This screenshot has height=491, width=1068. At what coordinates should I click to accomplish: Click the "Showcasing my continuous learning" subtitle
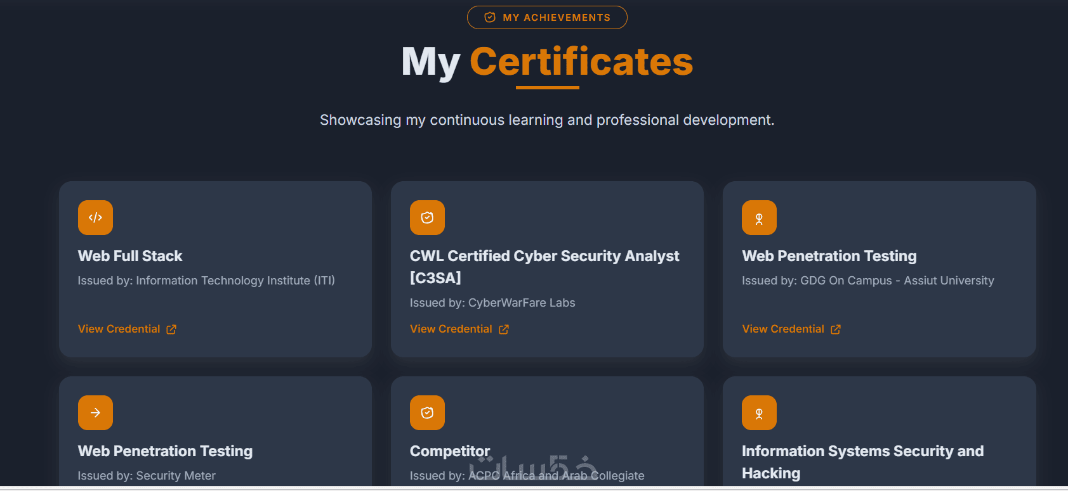coord(547,120)
